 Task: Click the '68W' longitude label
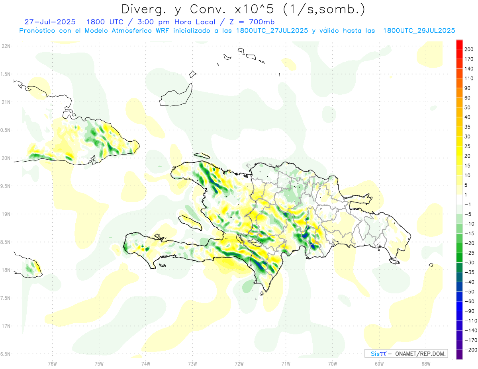[x=426, y=363]
